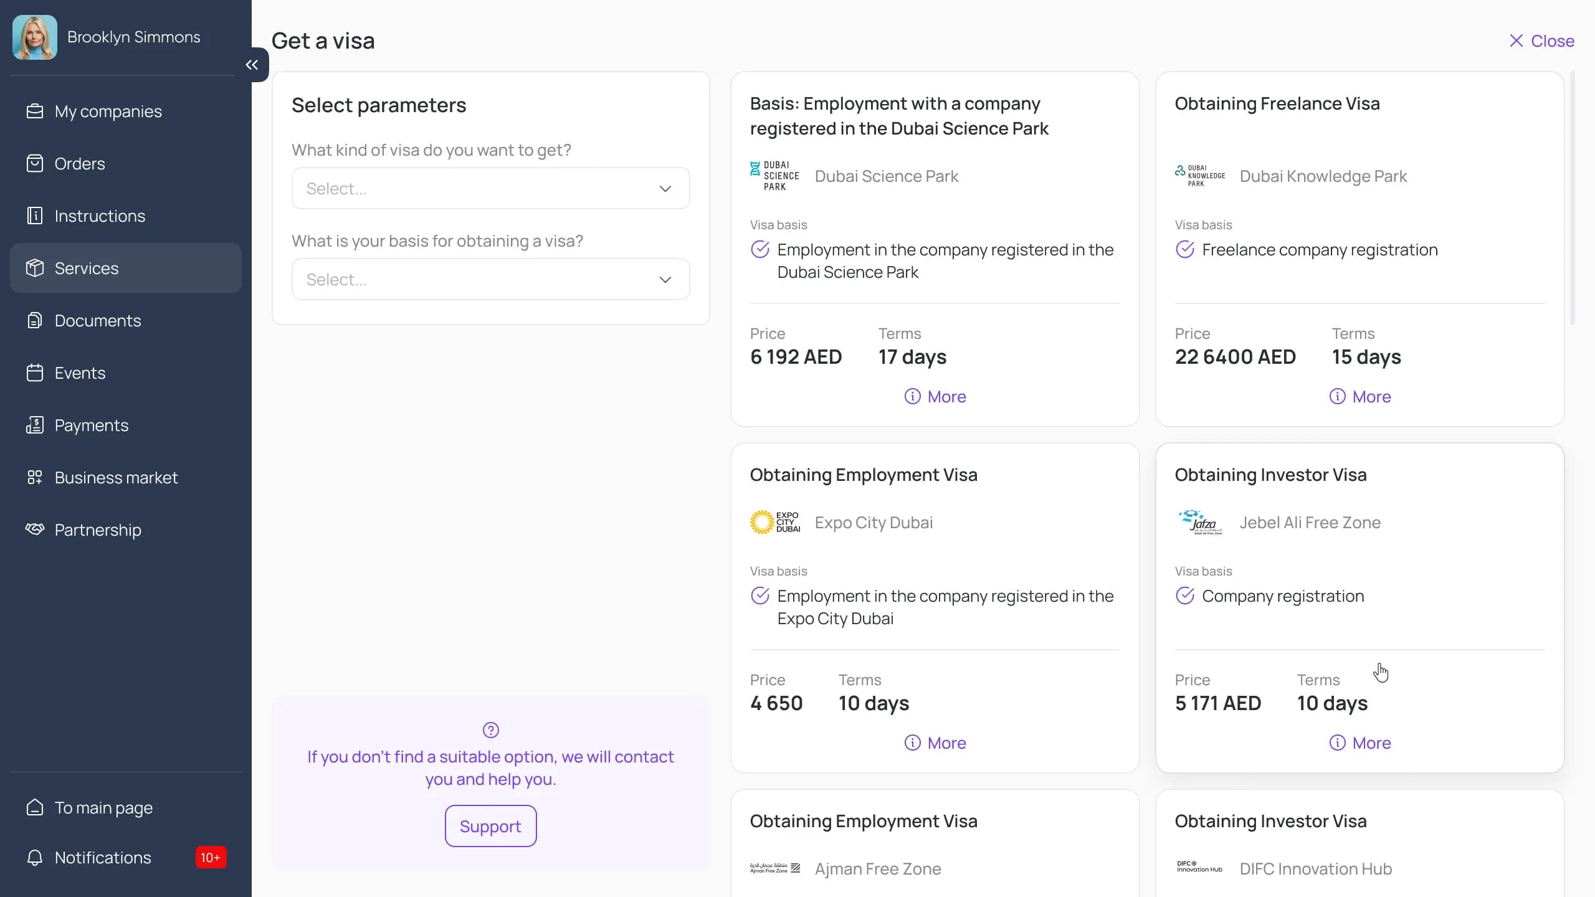The image size is (1595, 897).
Task: Click the Orders shopping bag icon
Action: coord(35,164)
